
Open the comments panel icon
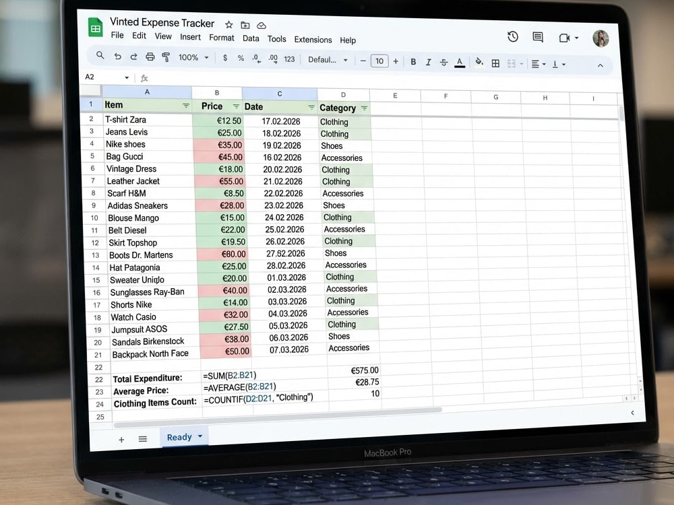[x=538, y=37]
